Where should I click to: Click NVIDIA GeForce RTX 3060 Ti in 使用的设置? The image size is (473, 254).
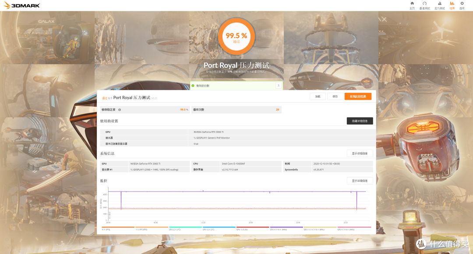tap(209, 132)
